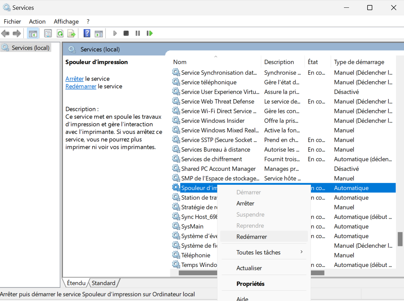The height and width of the screenshot is (301, 404).
Task: Select the Services Bureau à distance row
Action: coord(283,150)
